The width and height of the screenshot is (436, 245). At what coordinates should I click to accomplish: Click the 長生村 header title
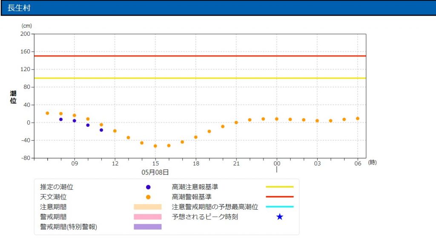coord(19,8)
